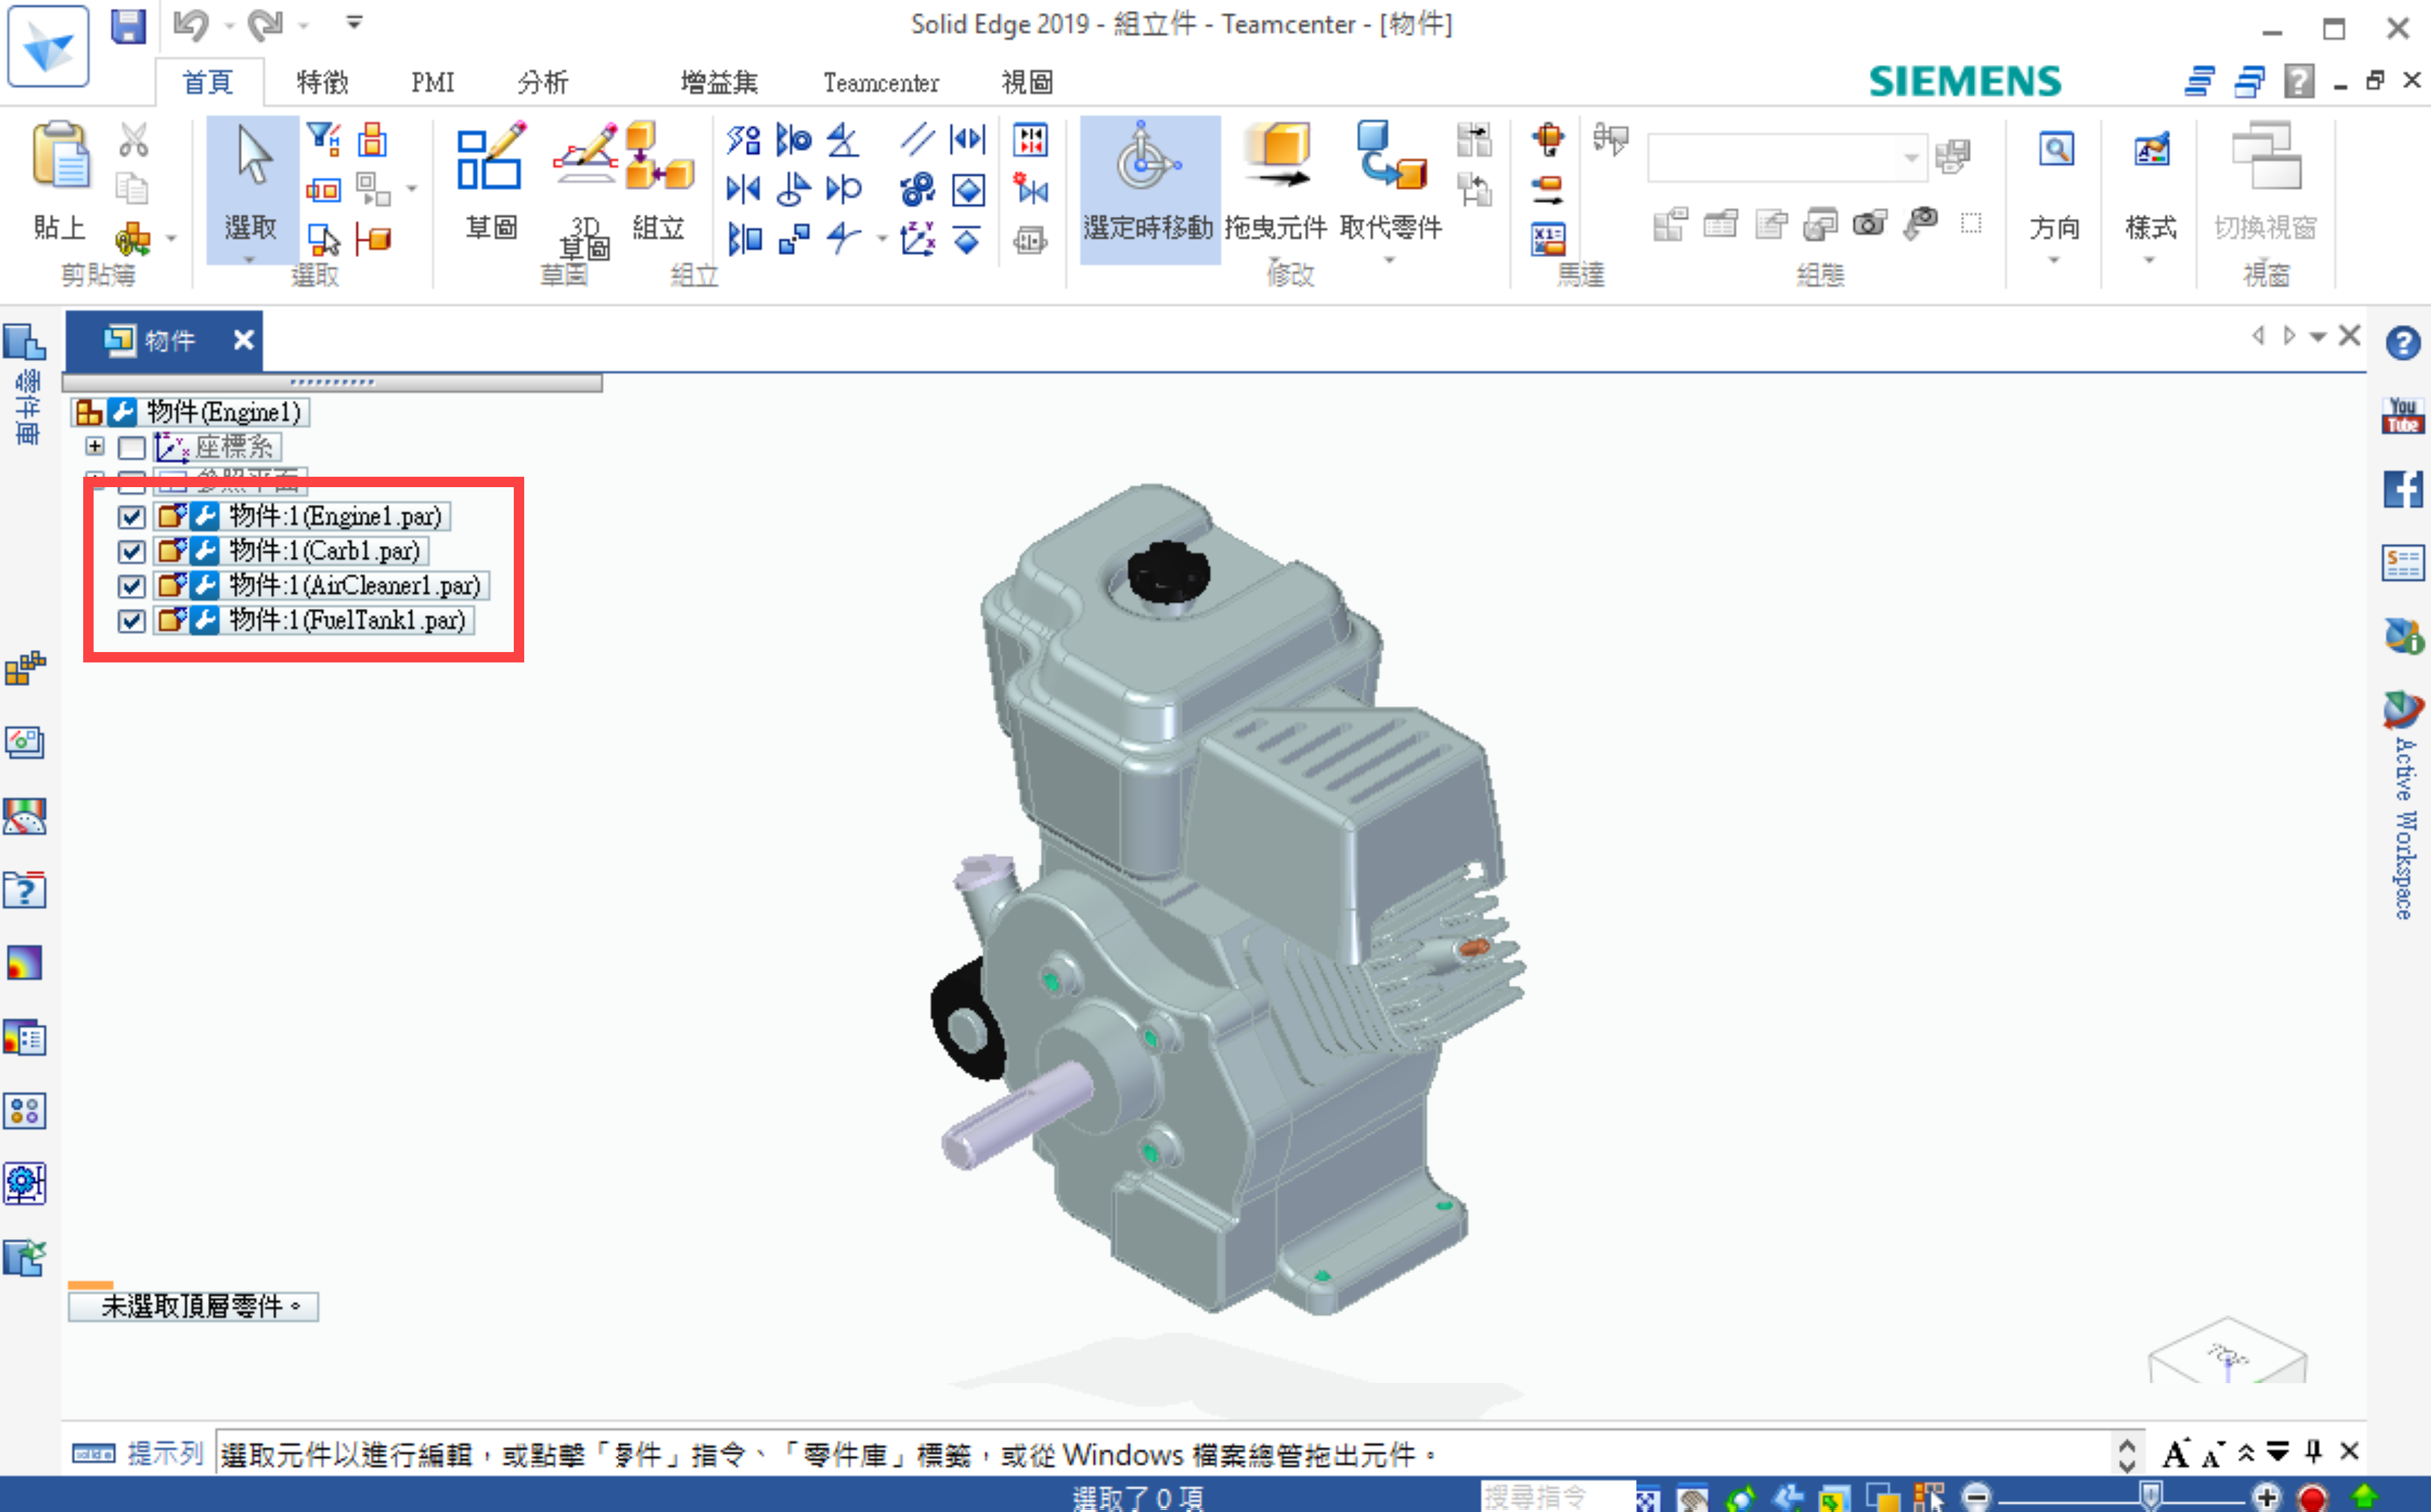This screenshot has width=2431, height=1512.
Task: Switch to the 分析 ribbon tab
Action: point(542,82)
